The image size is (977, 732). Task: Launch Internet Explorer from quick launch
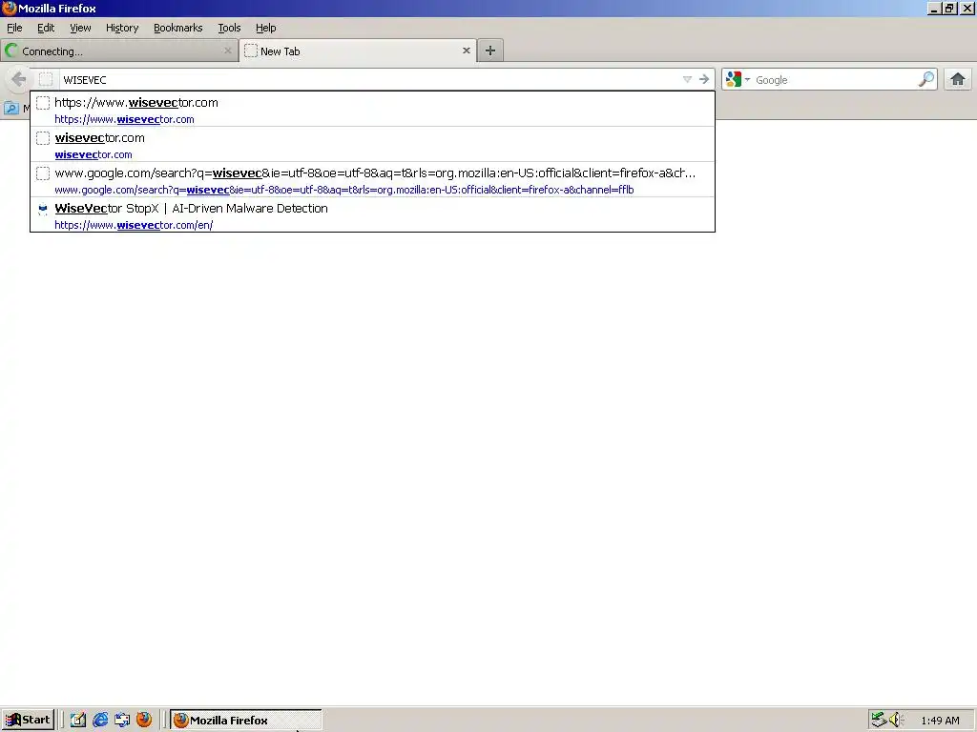coord(100,720)
